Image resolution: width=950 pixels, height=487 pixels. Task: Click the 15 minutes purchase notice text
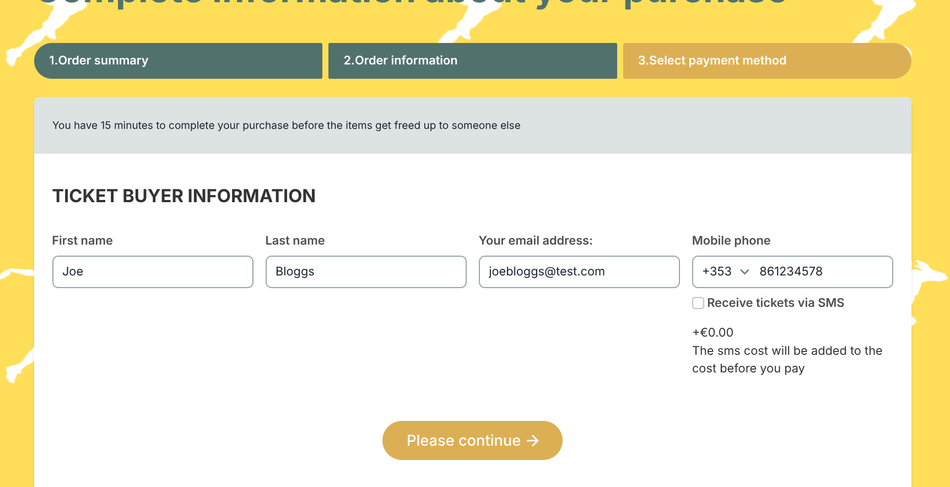tap(286, 126)
